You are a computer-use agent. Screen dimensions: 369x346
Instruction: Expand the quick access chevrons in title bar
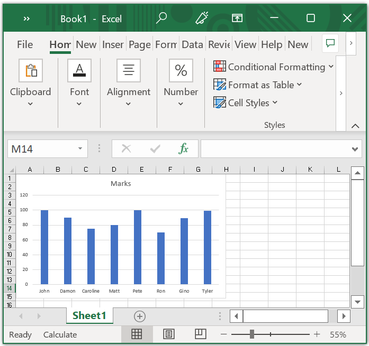tap(26, 18)
